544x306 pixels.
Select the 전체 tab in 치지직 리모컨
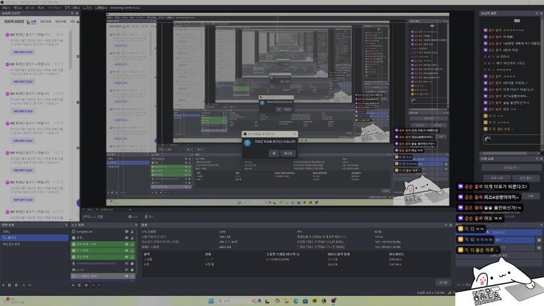[34, 22]
